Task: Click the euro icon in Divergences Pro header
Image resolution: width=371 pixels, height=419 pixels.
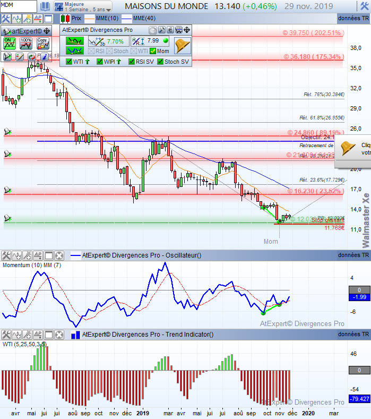Action: (170, 30)
